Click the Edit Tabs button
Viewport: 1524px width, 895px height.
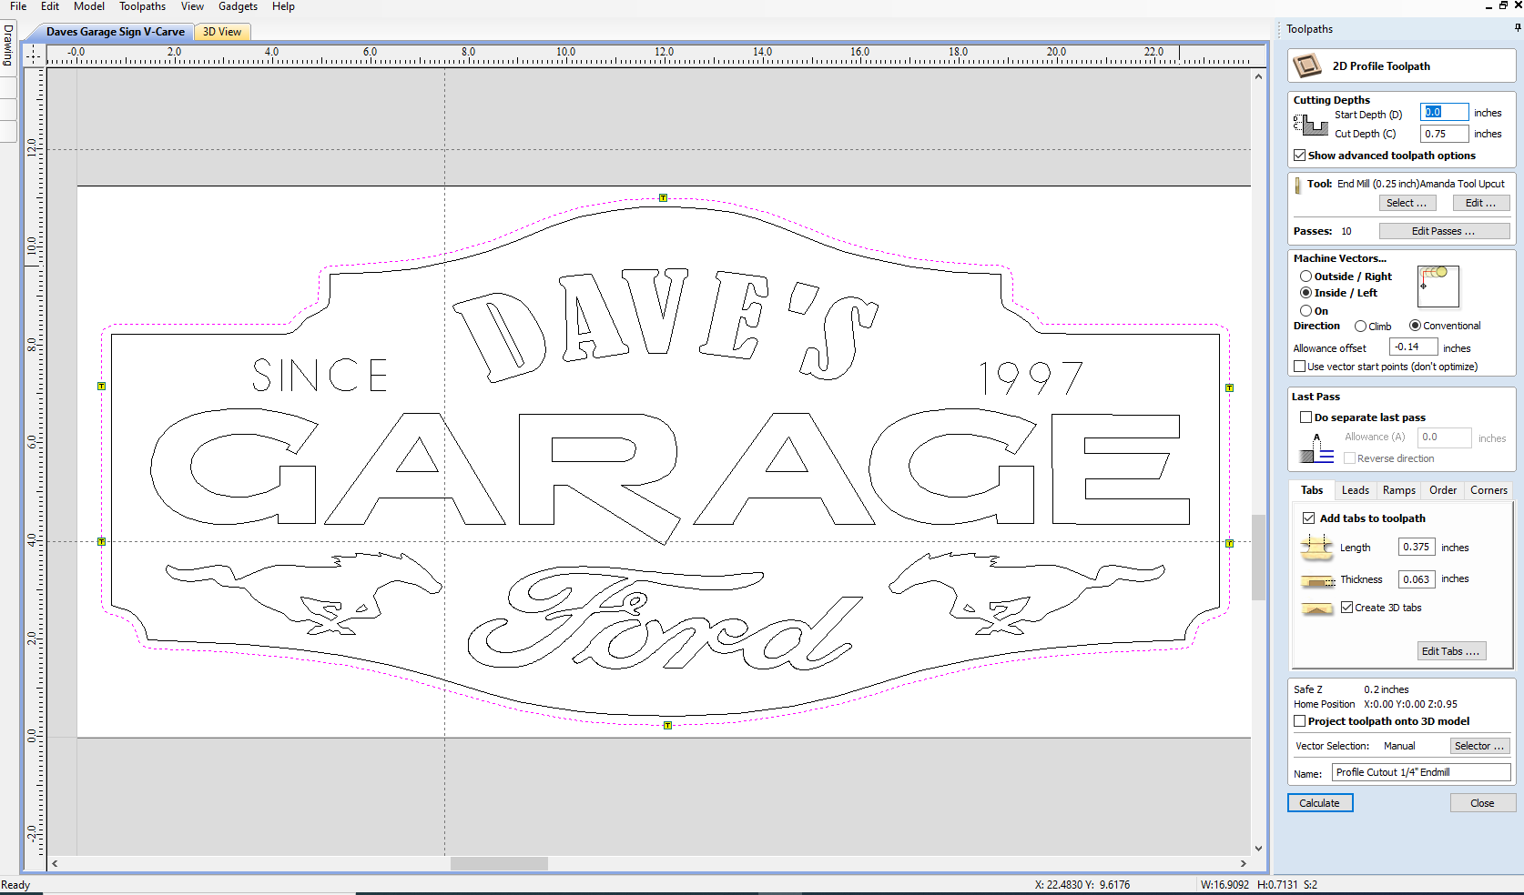click(1451, 651)
